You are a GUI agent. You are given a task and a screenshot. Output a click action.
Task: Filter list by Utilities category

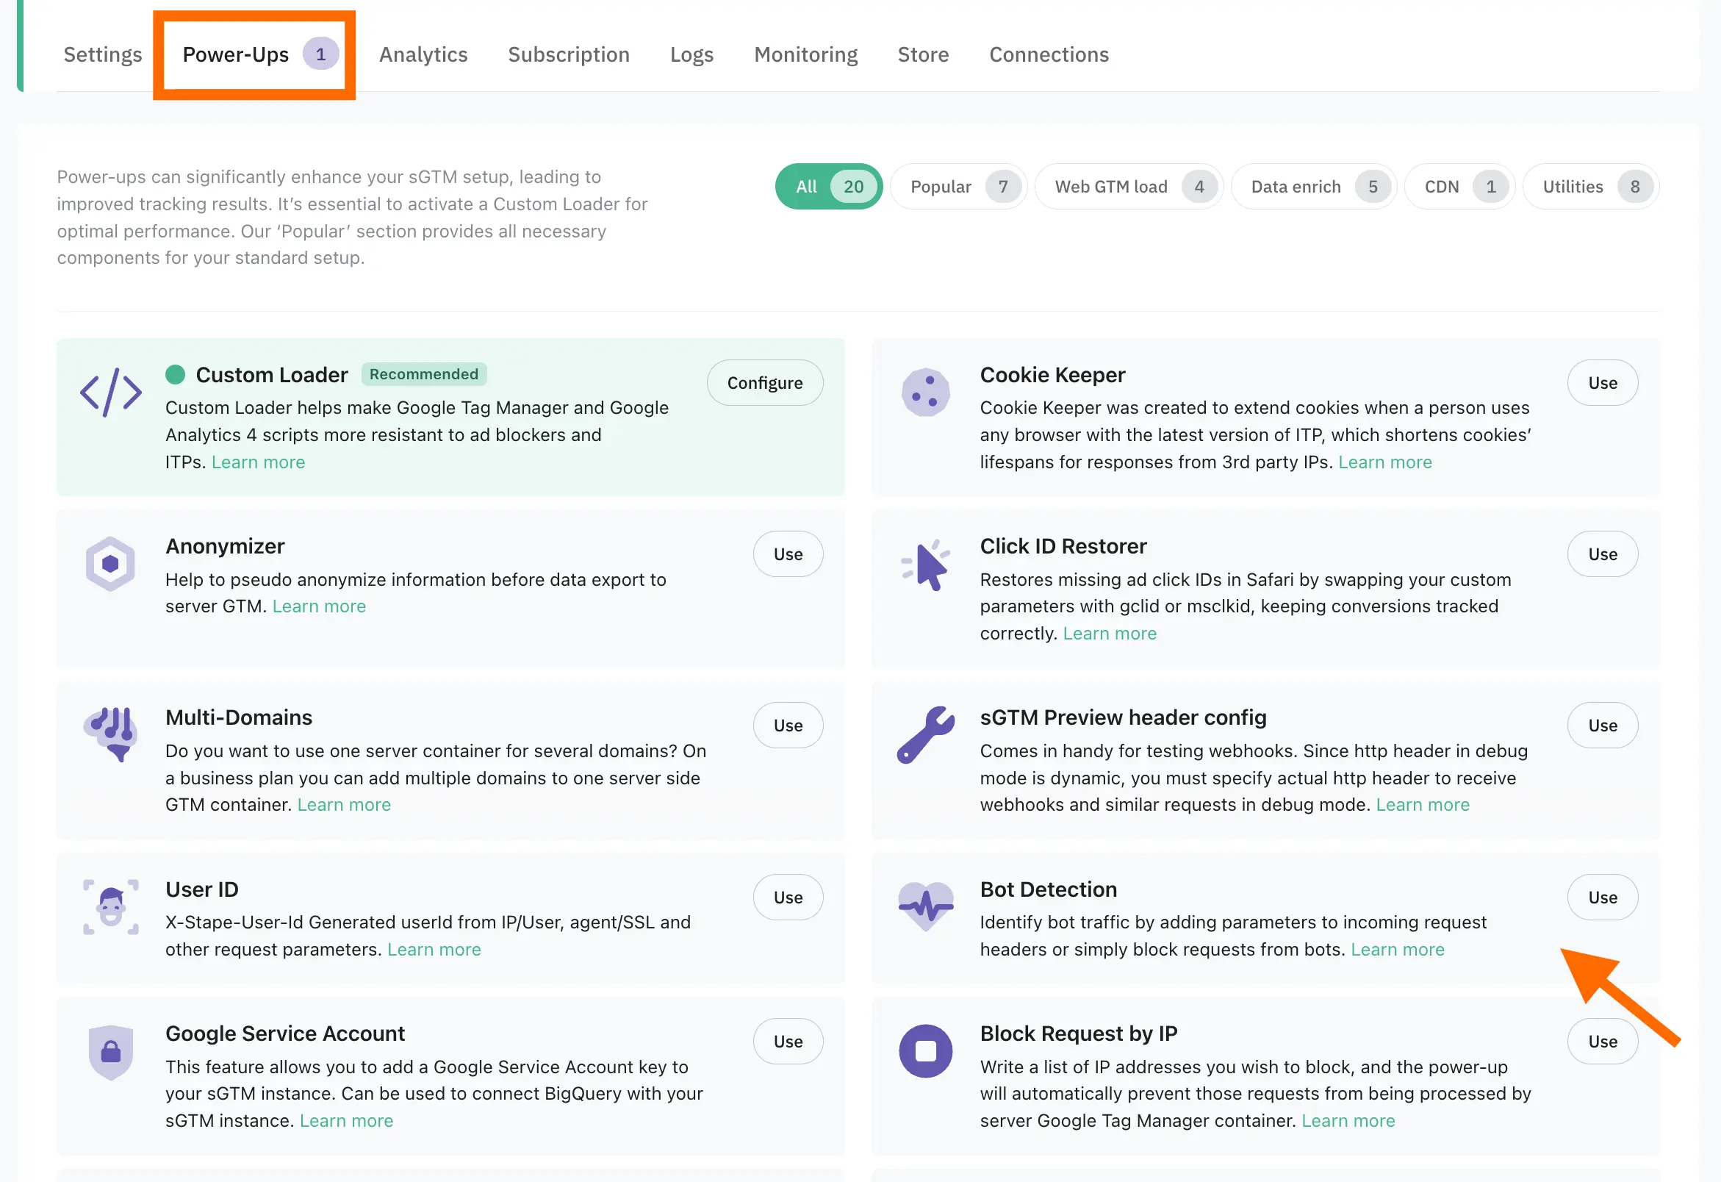1590,187
